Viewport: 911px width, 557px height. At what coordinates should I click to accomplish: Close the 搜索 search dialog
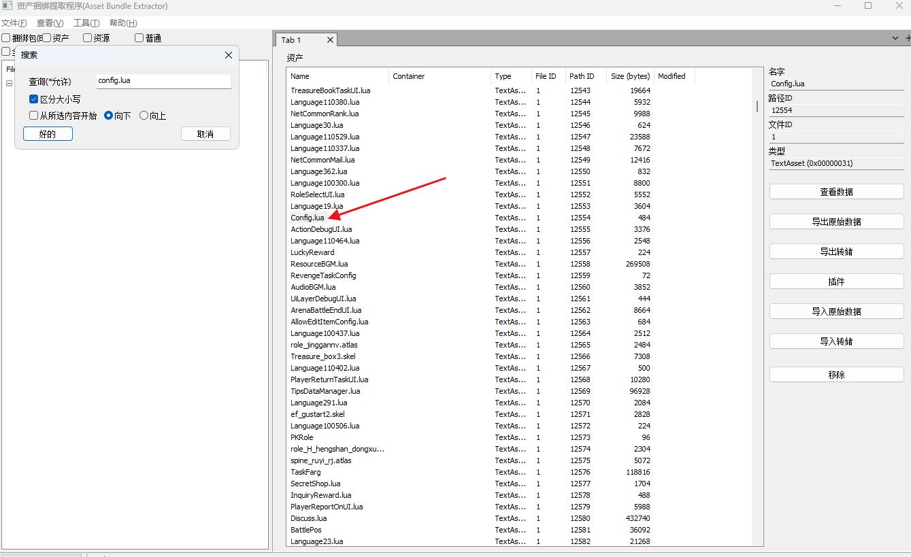click(x=229, y=55)
